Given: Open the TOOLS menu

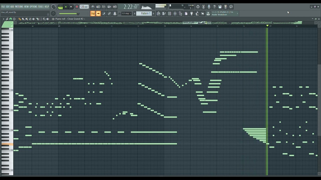Looking at the screenshot, I should [41, 6].
